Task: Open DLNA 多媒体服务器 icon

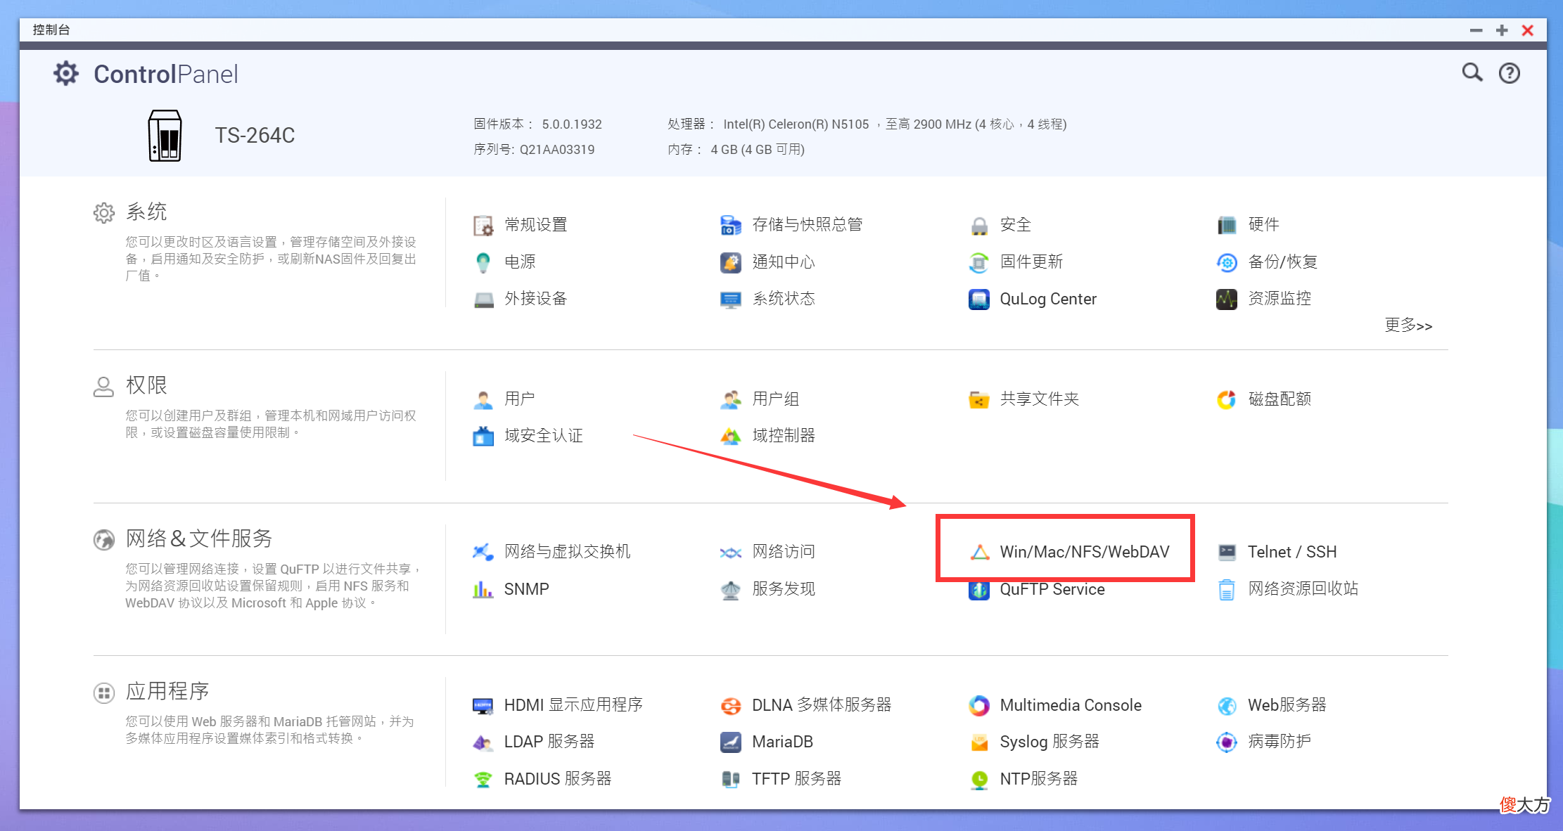Action: click(x=731, y=706)
